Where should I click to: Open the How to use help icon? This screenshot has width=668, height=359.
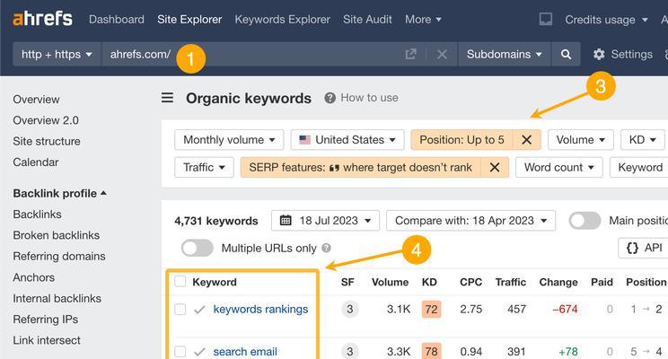click(x=330, y=98)
